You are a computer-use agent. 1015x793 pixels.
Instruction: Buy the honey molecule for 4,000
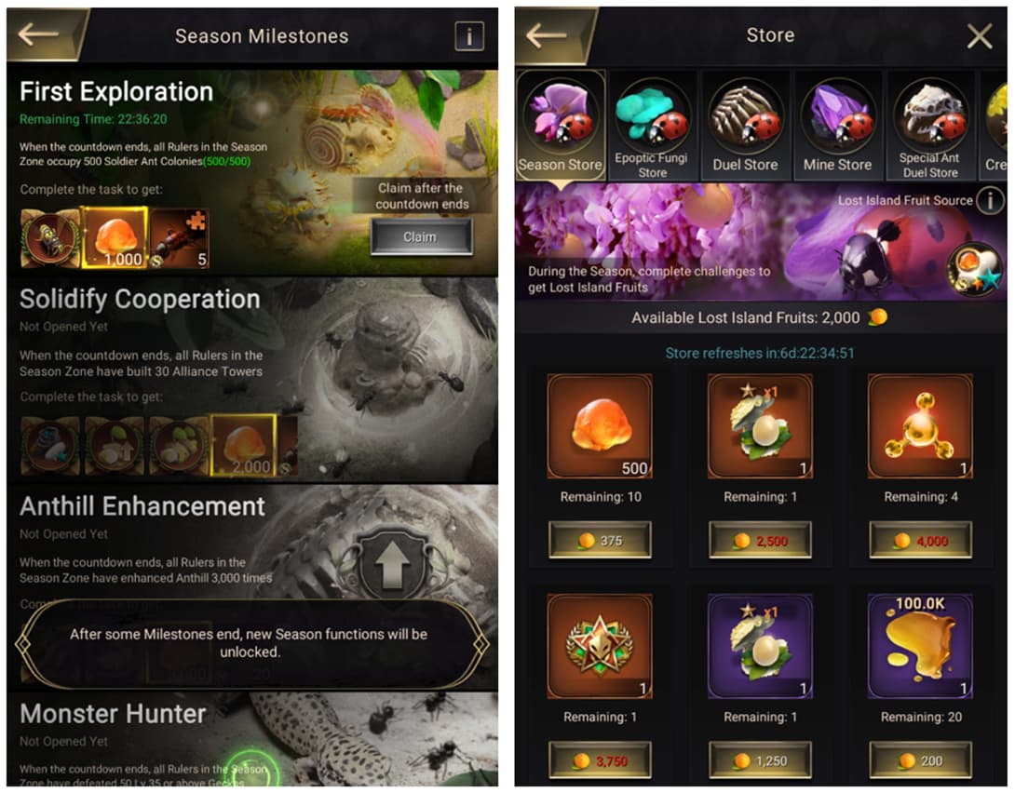pyautogui.click(x=920, y=540)
